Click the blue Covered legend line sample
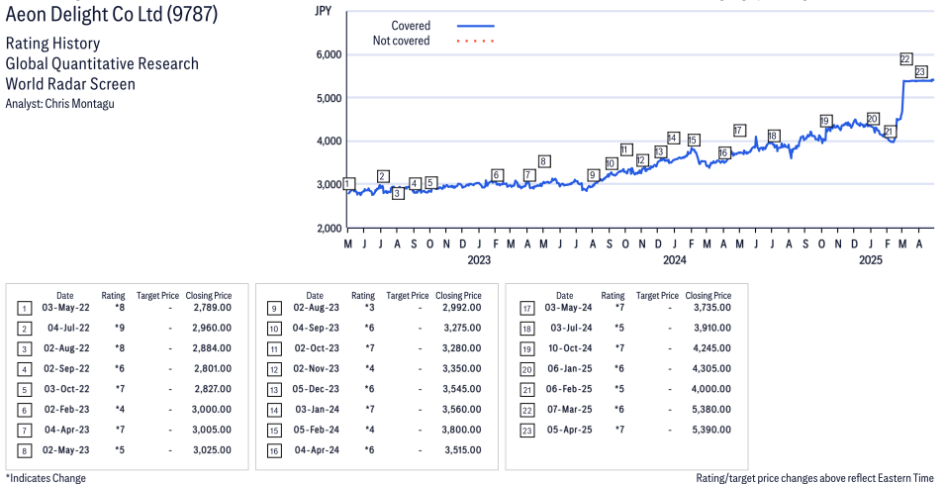 [476, 26]
